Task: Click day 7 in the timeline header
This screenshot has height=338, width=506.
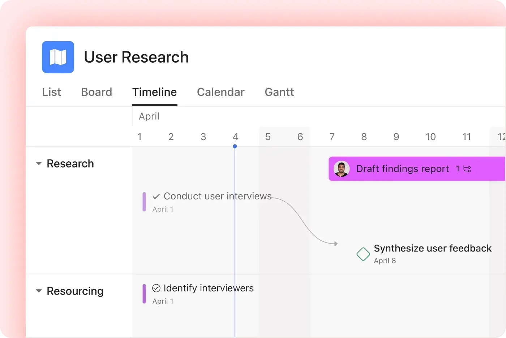Action: pyautogui.click(x=332, y=137)
